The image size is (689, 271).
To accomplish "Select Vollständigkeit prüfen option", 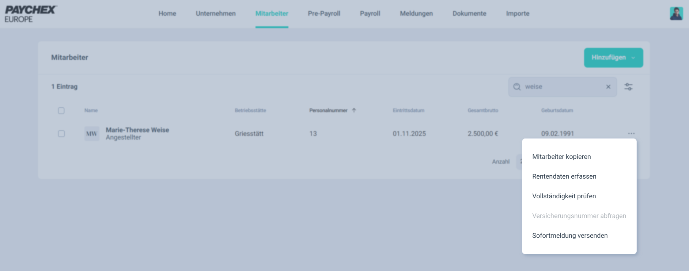I will point(564,196).
